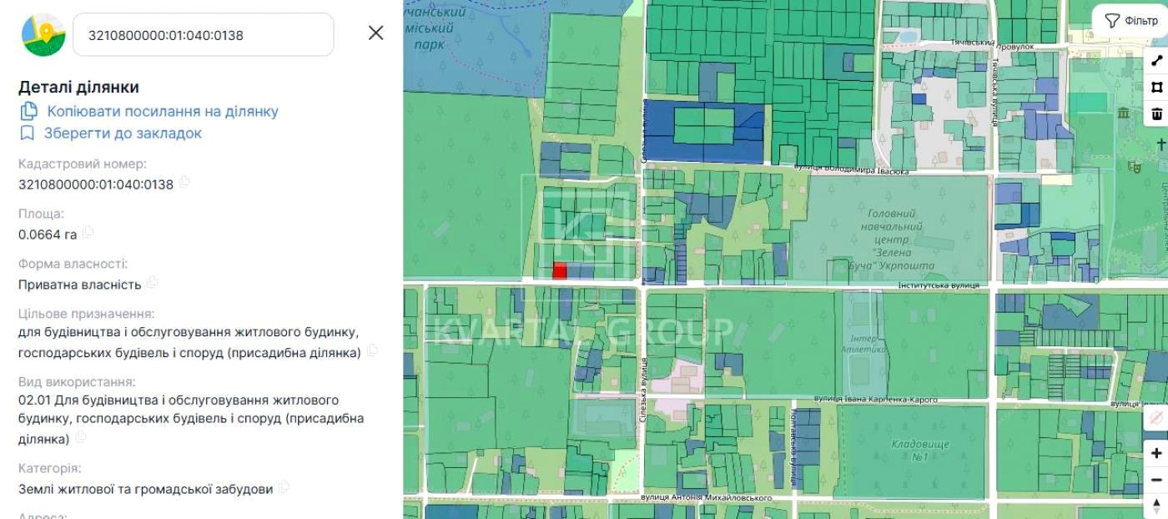The image size is (1168, 519).
Task: Copy the cadastral number value
Action: pyautogui.click(x=184, y=183)
